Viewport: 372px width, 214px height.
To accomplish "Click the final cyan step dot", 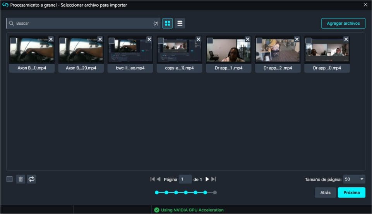I will click(x=205, y=192).
